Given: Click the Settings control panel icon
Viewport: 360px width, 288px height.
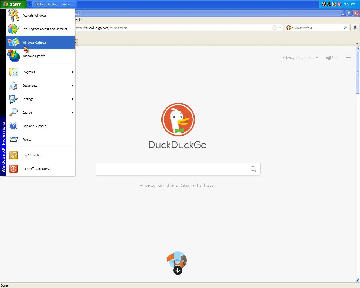Looking at the screenshot, I should [x=13, y=99].
